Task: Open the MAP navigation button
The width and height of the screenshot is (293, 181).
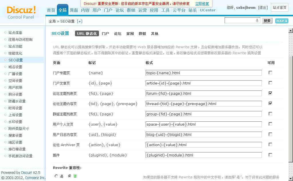Action: pyautogui.click(x=282, y=21)
